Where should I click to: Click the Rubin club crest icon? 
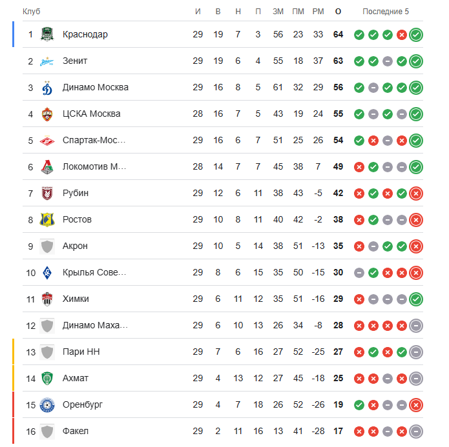[x=47, y=193]
